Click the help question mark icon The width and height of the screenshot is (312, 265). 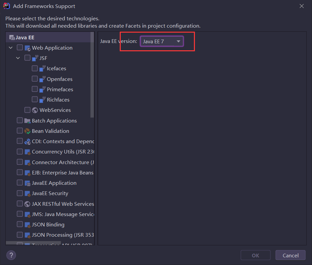tap(11, 255)
